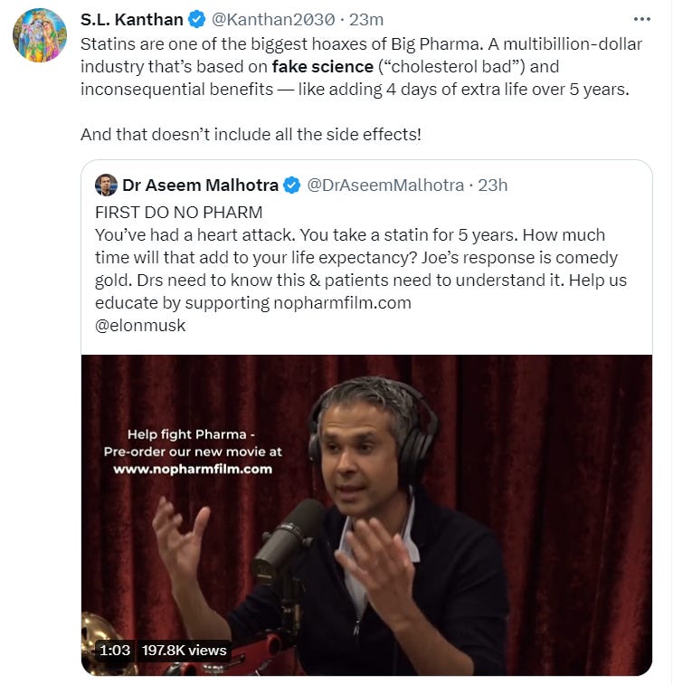Image resolution: width=673 pixels, height=685 pixels.
Task: Open the S.L. Kanthan display name link
Action: coord(131,20)
